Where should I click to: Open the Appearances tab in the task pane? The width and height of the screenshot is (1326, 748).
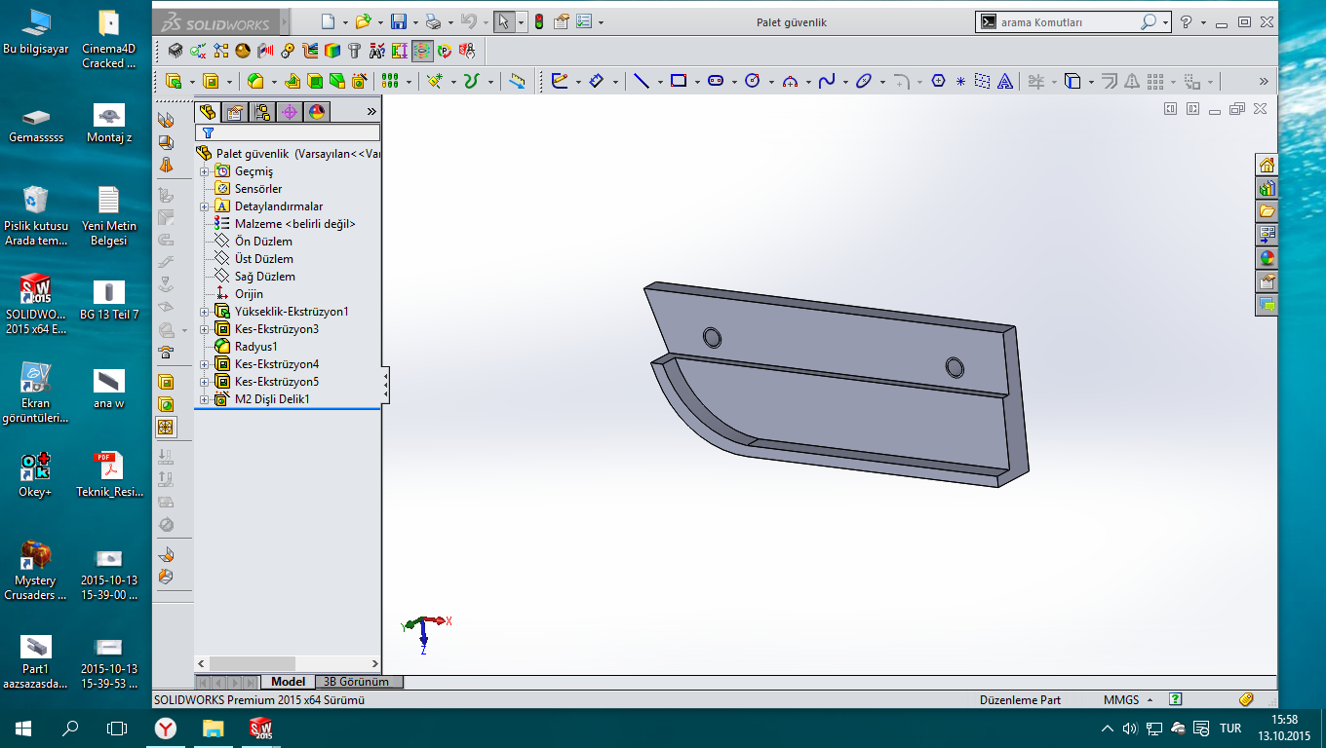[1266, 258]
